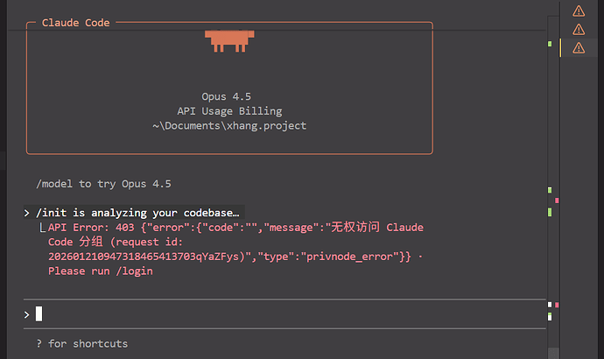This screenshot has height=359, width=604.
Task: Click the upper pink marker in scrollbar gutter
Action: (x=557, y=201)
